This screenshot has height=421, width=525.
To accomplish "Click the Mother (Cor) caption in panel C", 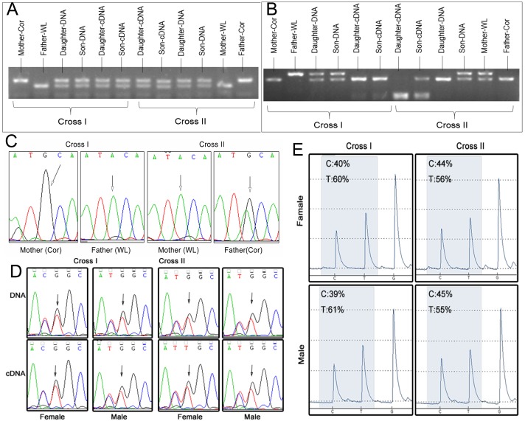I will [41, 250].
